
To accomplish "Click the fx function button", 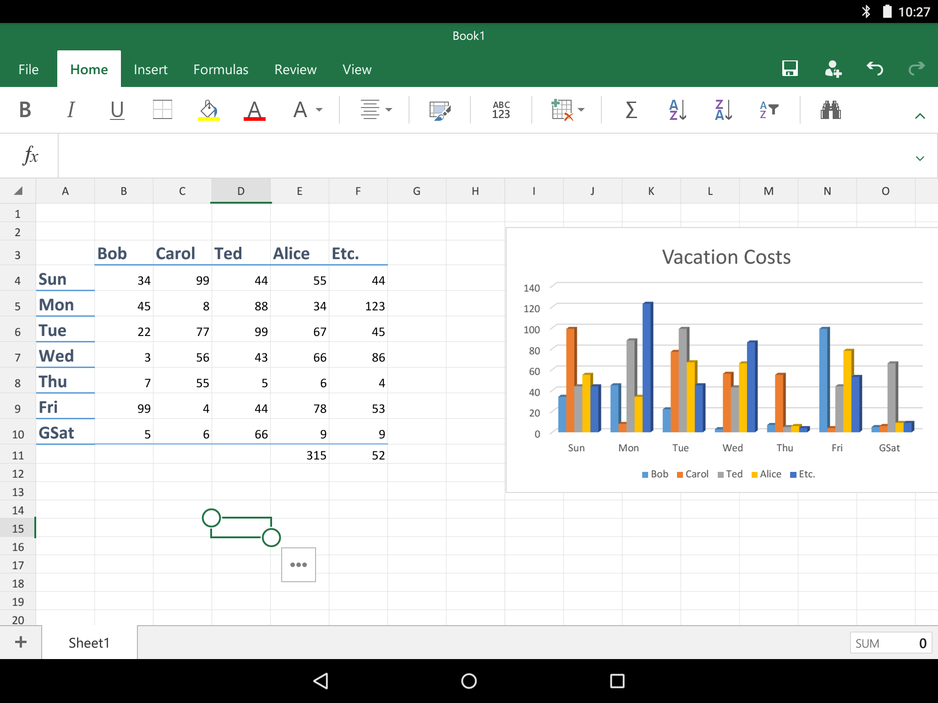I will (30, 155).
